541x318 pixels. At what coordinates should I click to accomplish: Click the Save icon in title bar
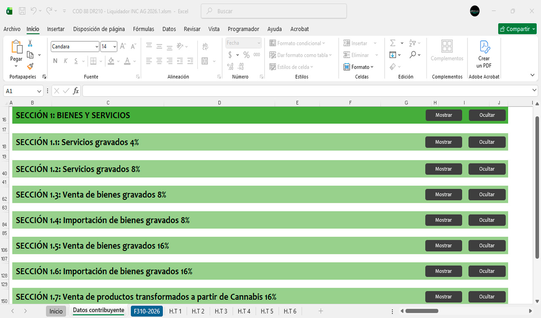tap(22, 11)
